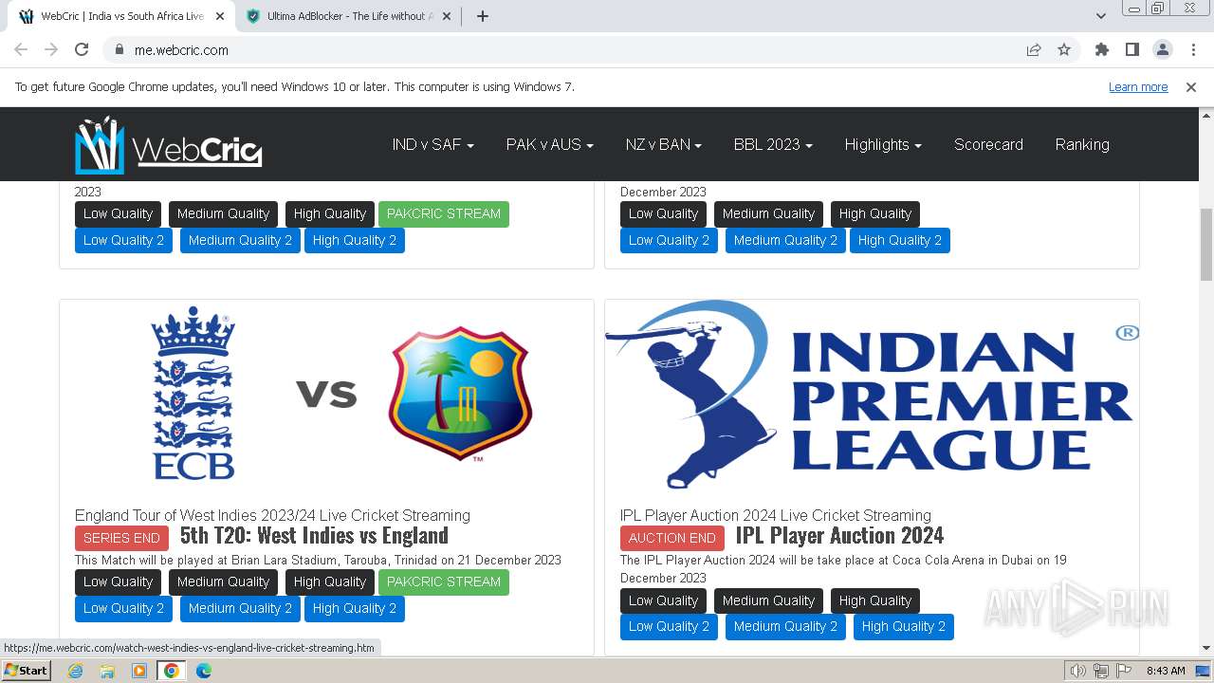This screenshot has width=1214, height=683.
Task: Open Internet Explorer from the taskbar
Action: [75, 671]
